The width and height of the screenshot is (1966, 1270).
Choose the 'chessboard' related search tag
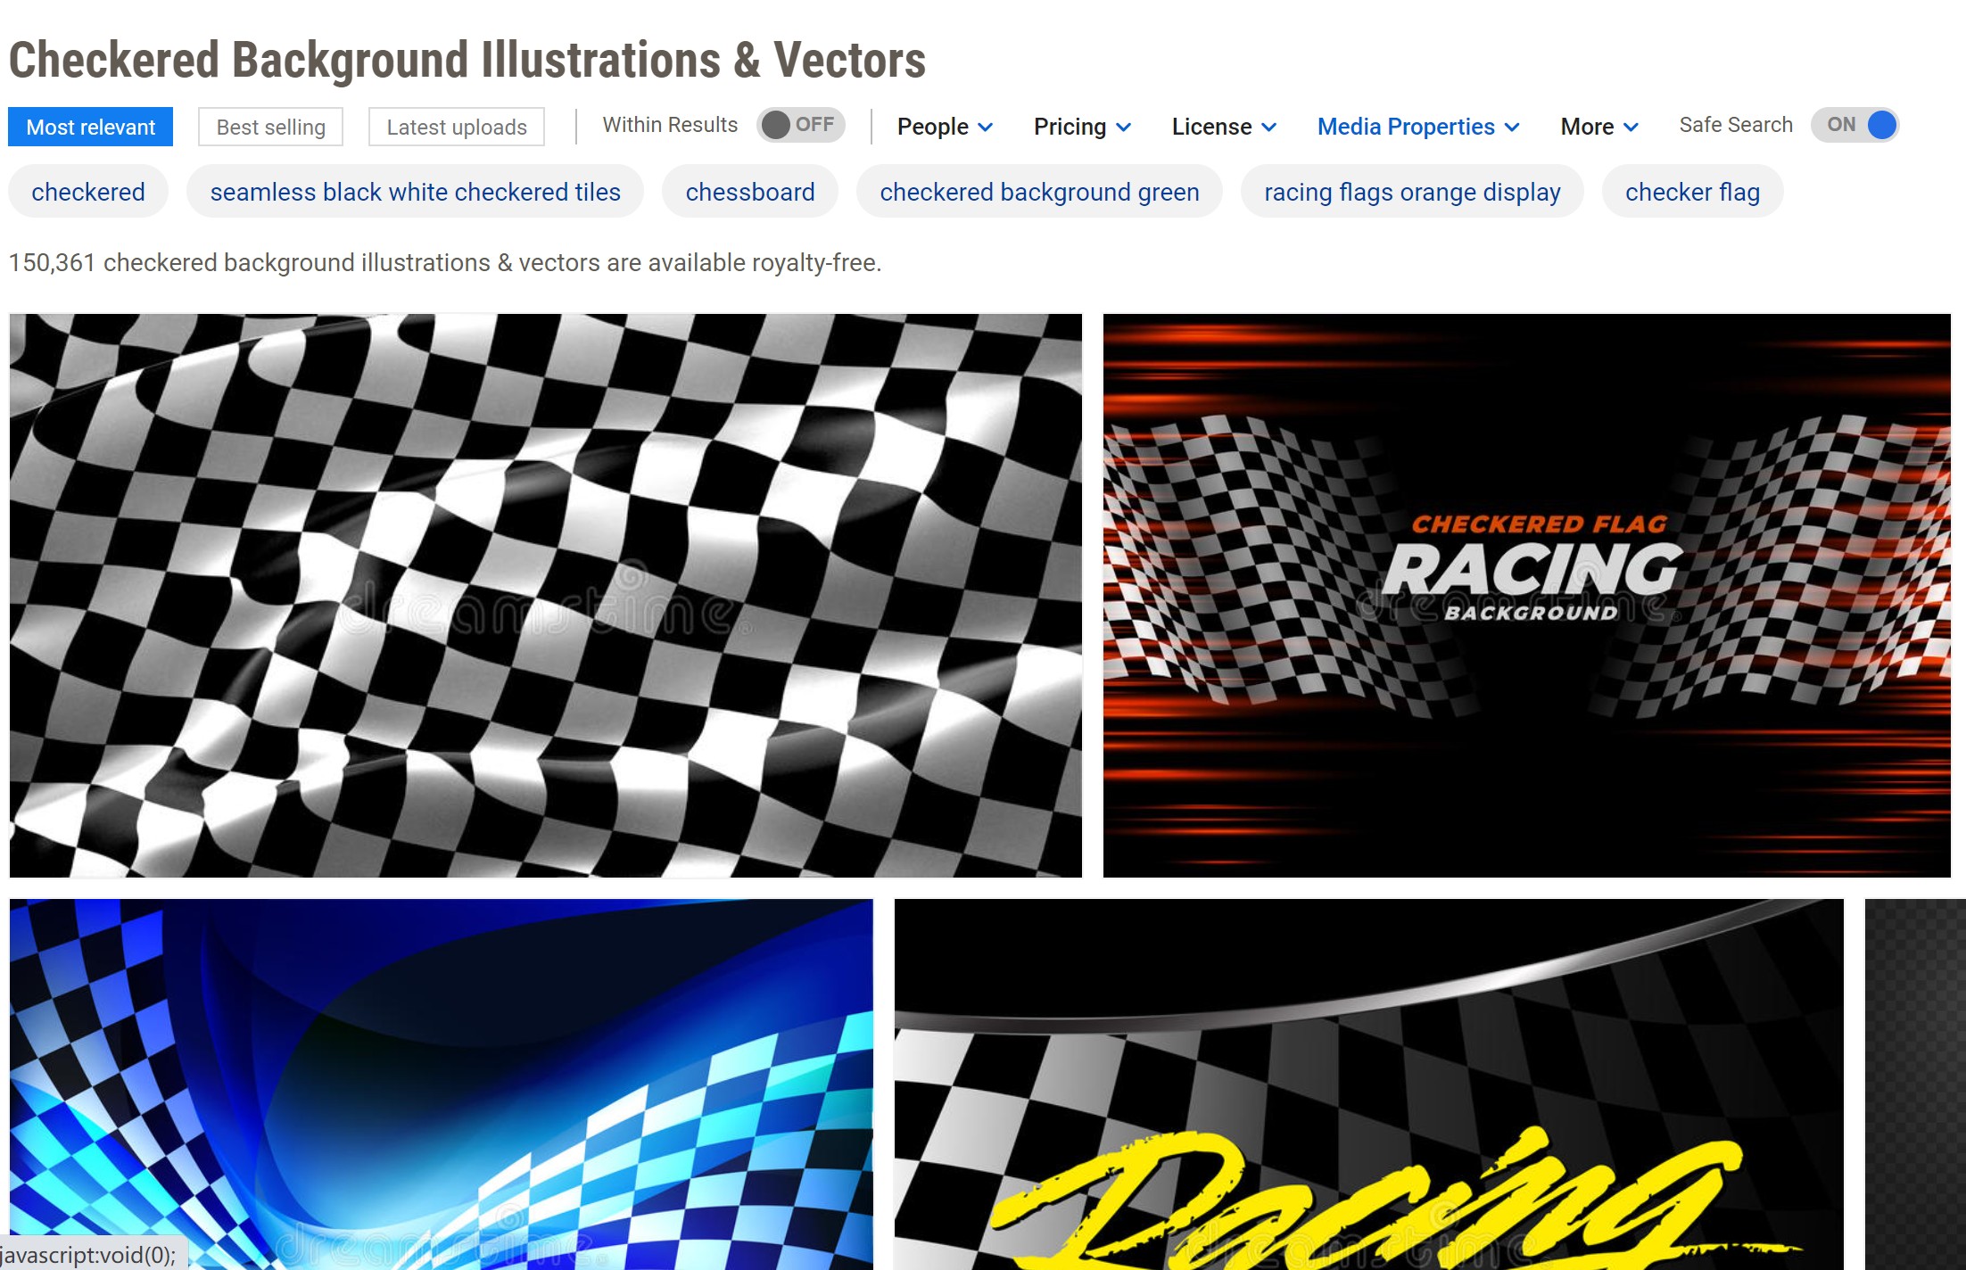click(x=750, y=192)
